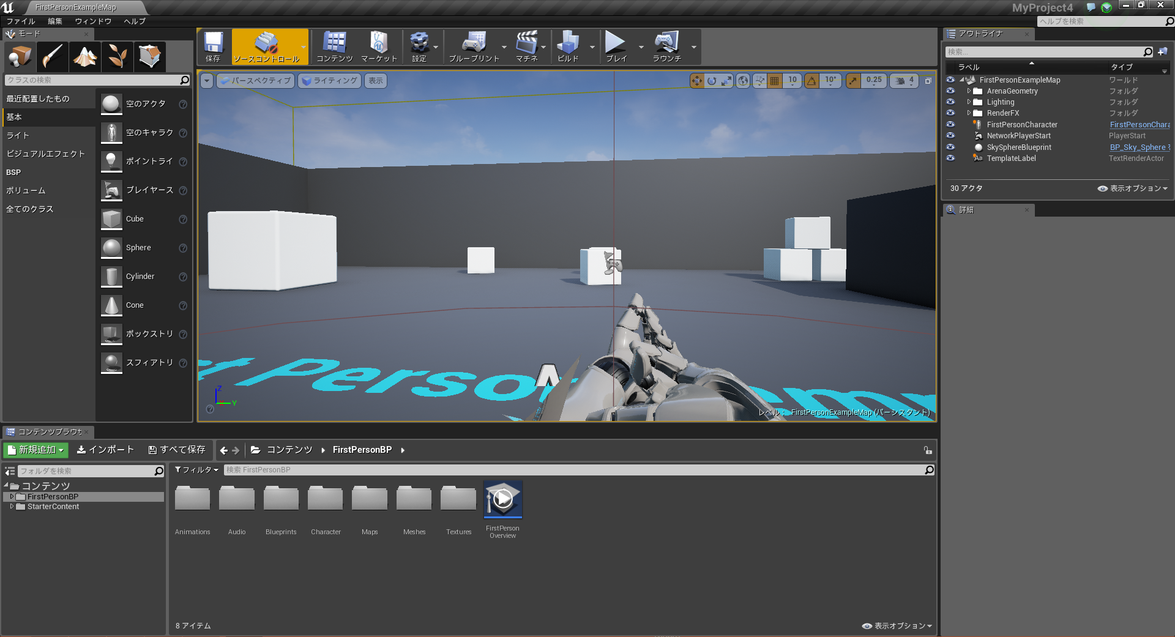Open the FirstPersonCharacter type link
This screenshot has width=1175, height=637.
point(1140,125)
